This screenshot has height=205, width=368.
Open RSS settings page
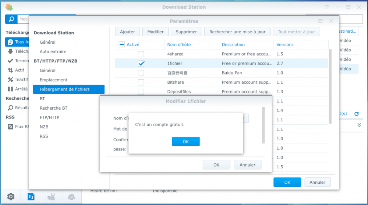tap(44, 136)
